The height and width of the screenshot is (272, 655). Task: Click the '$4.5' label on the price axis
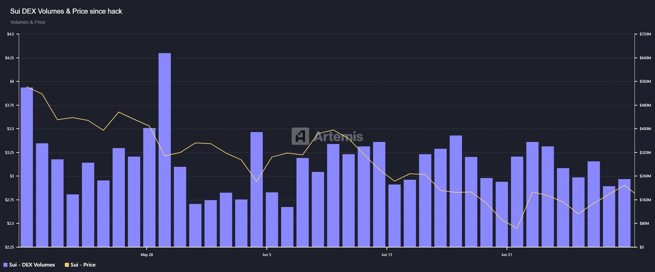tap(10, 34)
